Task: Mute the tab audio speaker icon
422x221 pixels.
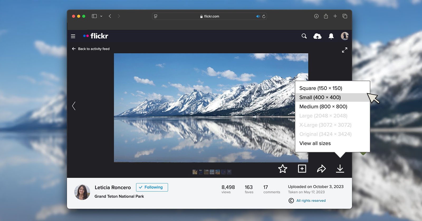Action: [258, 16]
